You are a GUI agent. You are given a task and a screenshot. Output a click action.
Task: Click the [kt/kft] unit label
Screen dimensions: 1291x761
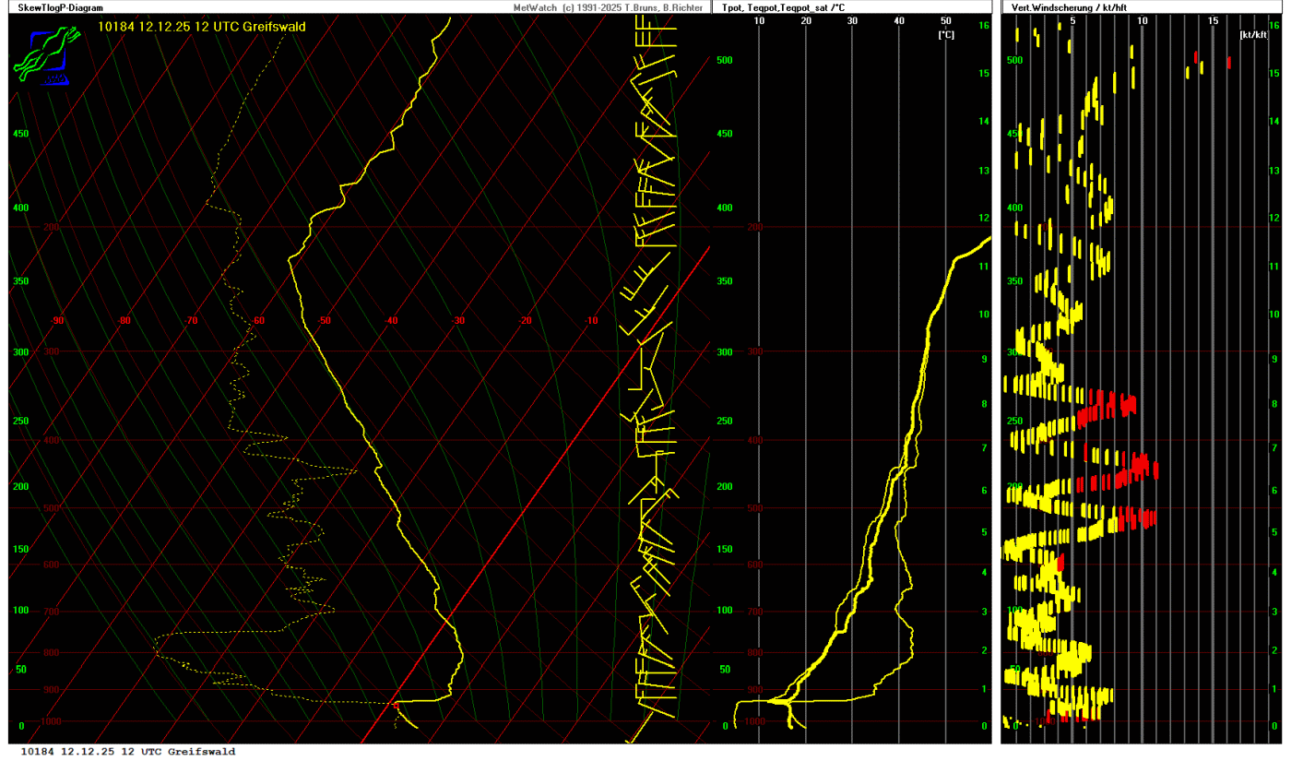pyautogui.click(x=1253, y=34)
